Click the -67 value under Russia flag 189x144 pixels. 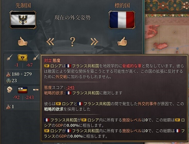(29, 65)
